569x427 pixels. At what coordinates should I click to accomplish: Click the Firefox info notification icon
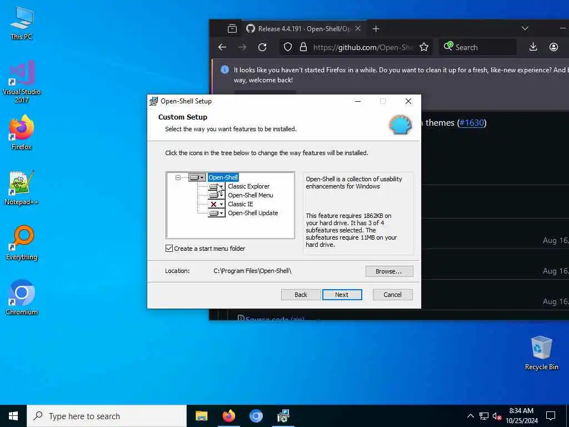pos(224,69)
